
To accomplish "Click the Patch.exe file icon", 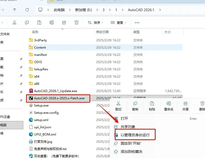I will click(31, 98).
